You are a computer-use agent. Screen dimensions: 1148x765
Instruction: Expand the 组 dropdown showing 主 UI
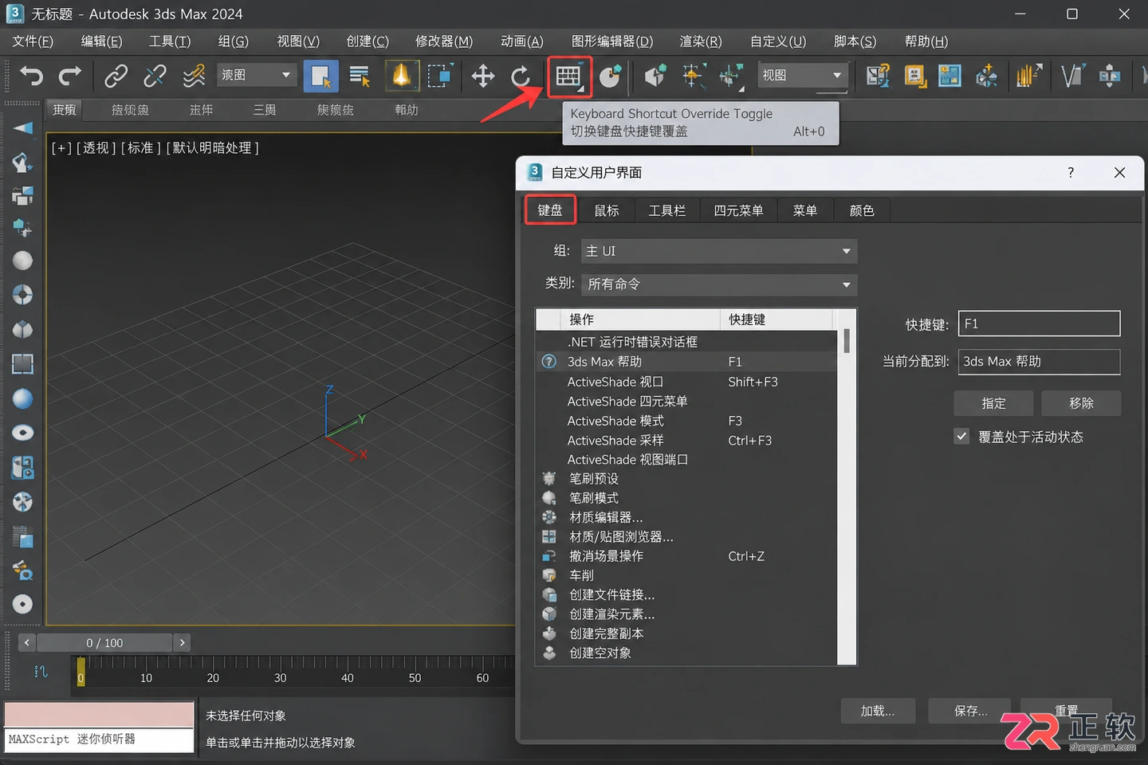[719, 251]
